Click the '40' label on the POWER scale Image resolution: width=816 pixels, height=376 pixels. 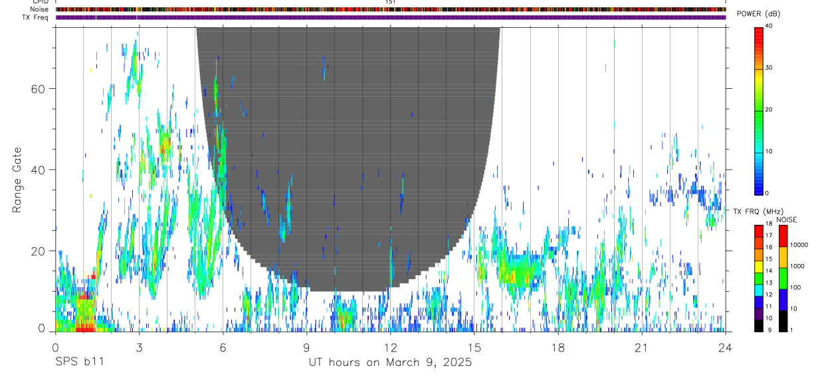click(x=769, y=27)
